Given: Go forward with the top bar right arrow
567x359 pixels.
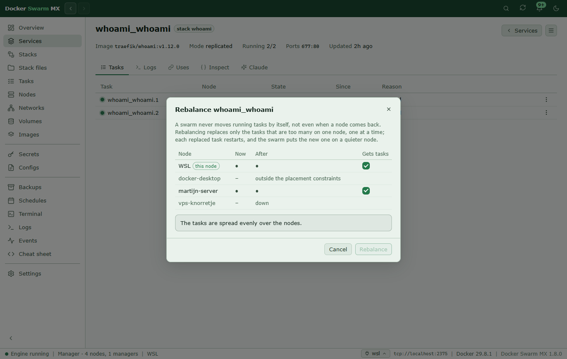Looking at the screenshot, I should (84, 8).
